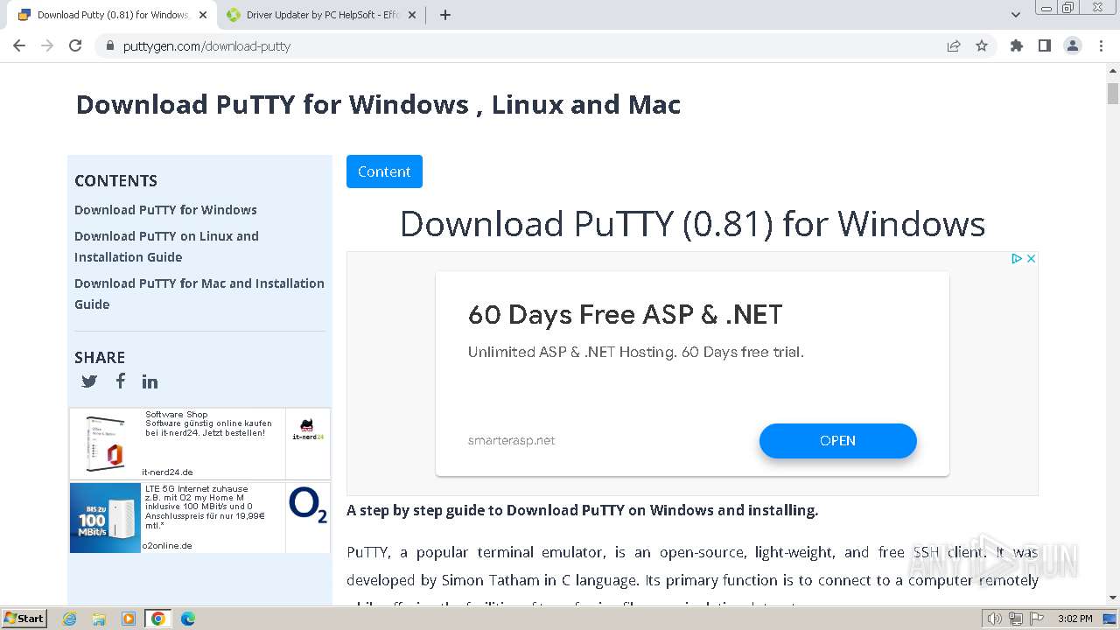Click the it-nerd24 logo in ad

tap(307, 430)
